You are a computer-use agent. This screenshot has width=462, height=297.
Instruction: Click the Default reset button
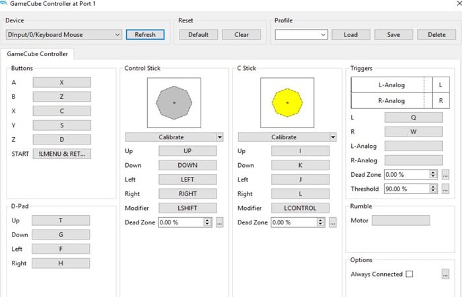pyautogui.click(x=199, y=35)
